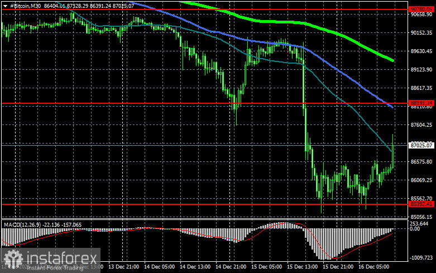The height and width of the screenshot is (273, 436).
Task: Click the 86575.80 price scale value
Action: (421, 161)
